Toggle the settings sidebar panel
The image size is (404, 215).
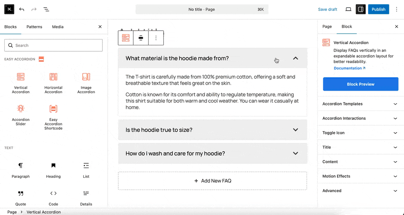pos(360,9)
